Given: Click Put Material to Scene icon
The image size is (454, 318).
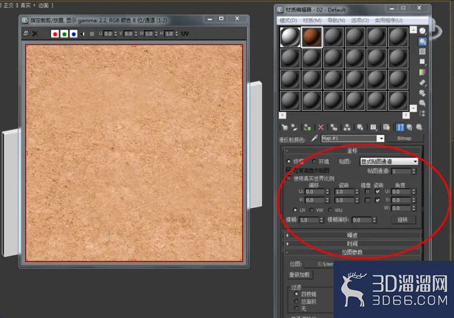Looking at the screenshot, I should pos(294,127).
